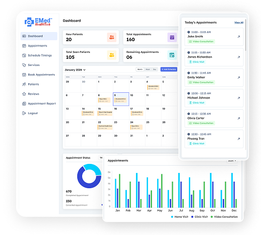Open John Smith appointment arrow icon
The image size is (261, 235).
238,37
